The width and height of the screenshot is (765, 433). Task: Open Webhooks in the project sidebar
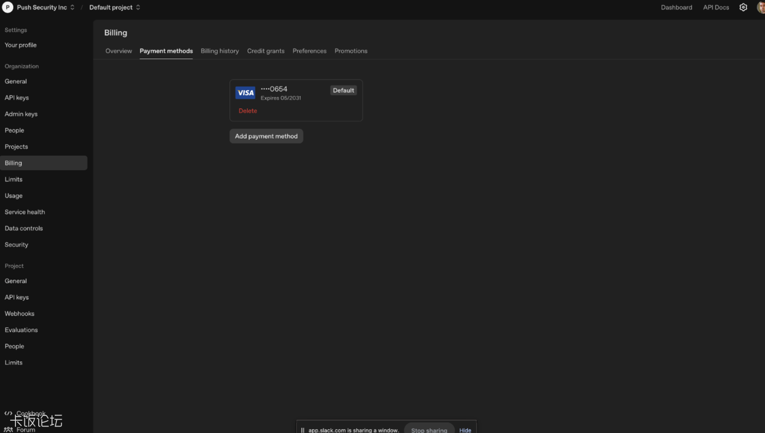[20, 313]
